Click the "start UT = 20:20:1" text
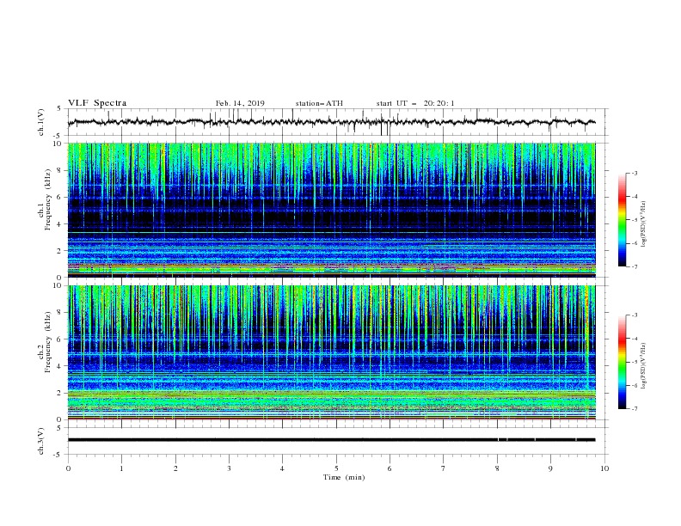Image resolution: width=681 pixels, height=526 pixels. [x=415, y=103]
